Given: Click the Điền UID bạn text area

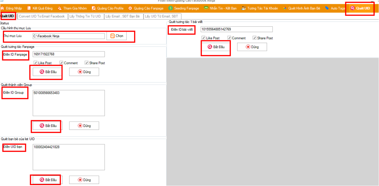Looking at the screenshot, I should coord(69,157).
